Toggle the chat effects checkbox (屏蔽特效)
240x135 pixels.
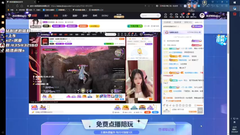click(195, 106)
